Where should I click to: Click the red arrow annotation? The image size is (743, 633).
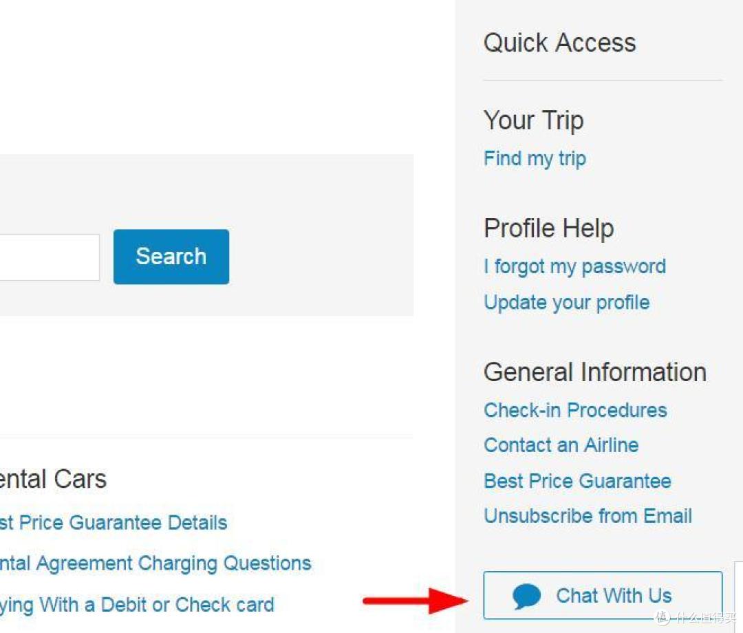tap(416, 601)
